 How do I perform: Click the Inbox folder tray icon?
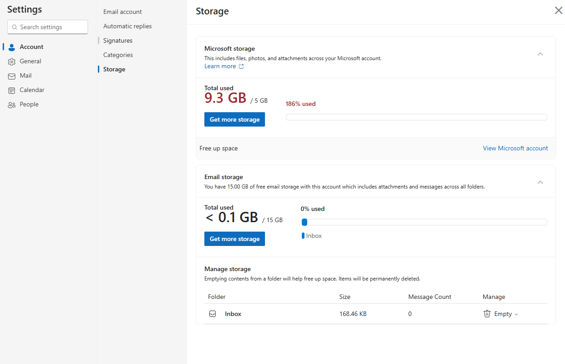pos(213,314)
